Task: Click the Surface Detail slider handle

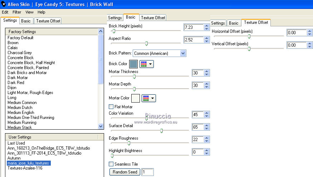Action: (161, 131)
